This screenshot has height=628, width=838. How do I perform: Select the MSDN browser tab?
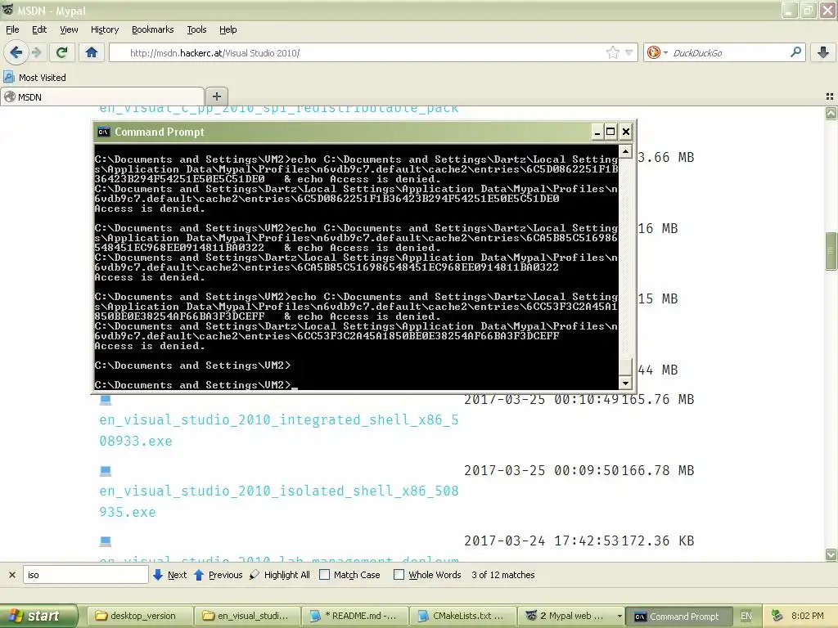(102, 96)
